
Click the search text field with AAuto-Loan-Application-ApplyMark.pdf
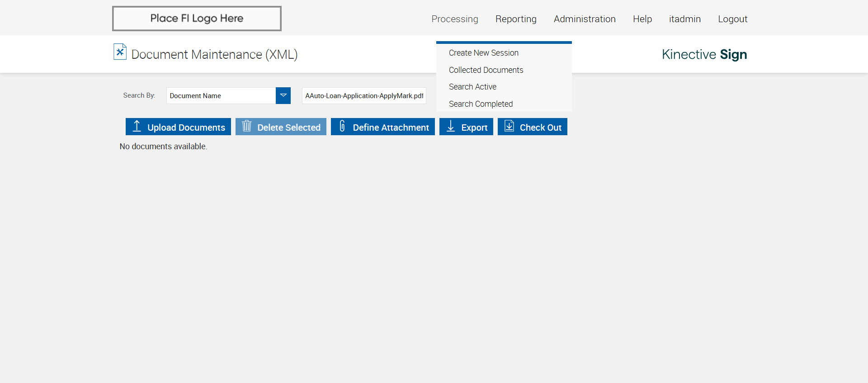click(x=364, y=95)
